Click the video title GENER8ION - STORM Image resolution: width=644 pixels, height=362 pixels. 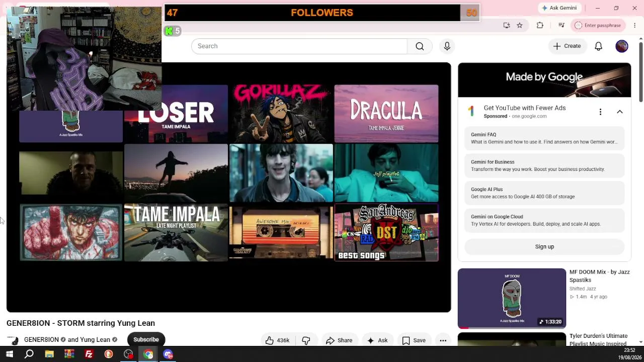coord(80,323)
